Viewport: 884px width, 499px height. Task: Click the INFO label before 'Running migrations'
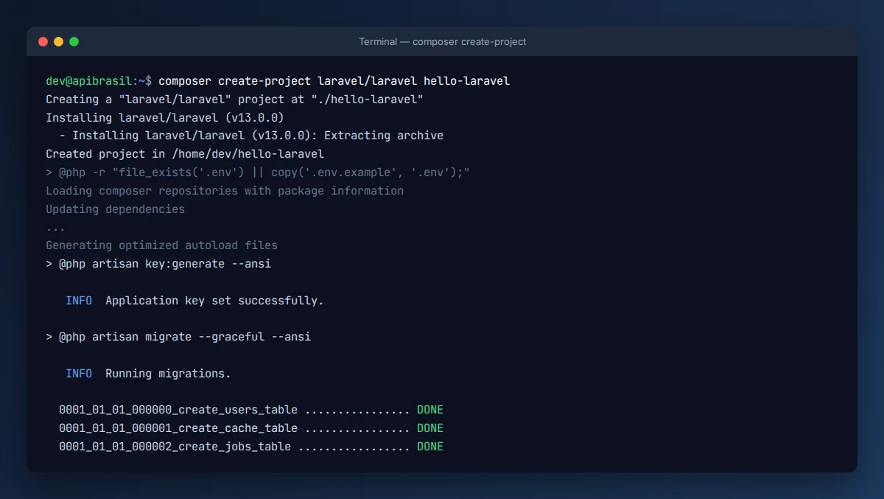(x=79, y=374)
